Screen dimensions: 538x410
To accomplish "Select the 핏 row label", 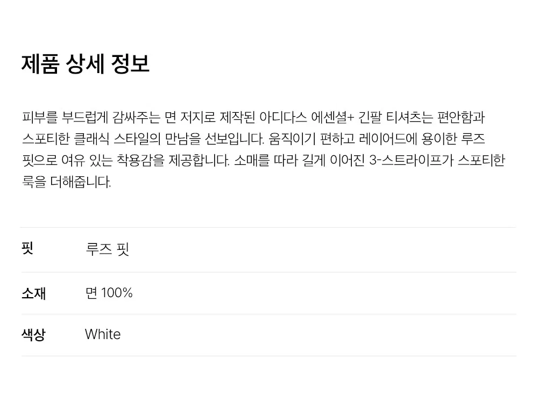I will (x=27, y=248).
